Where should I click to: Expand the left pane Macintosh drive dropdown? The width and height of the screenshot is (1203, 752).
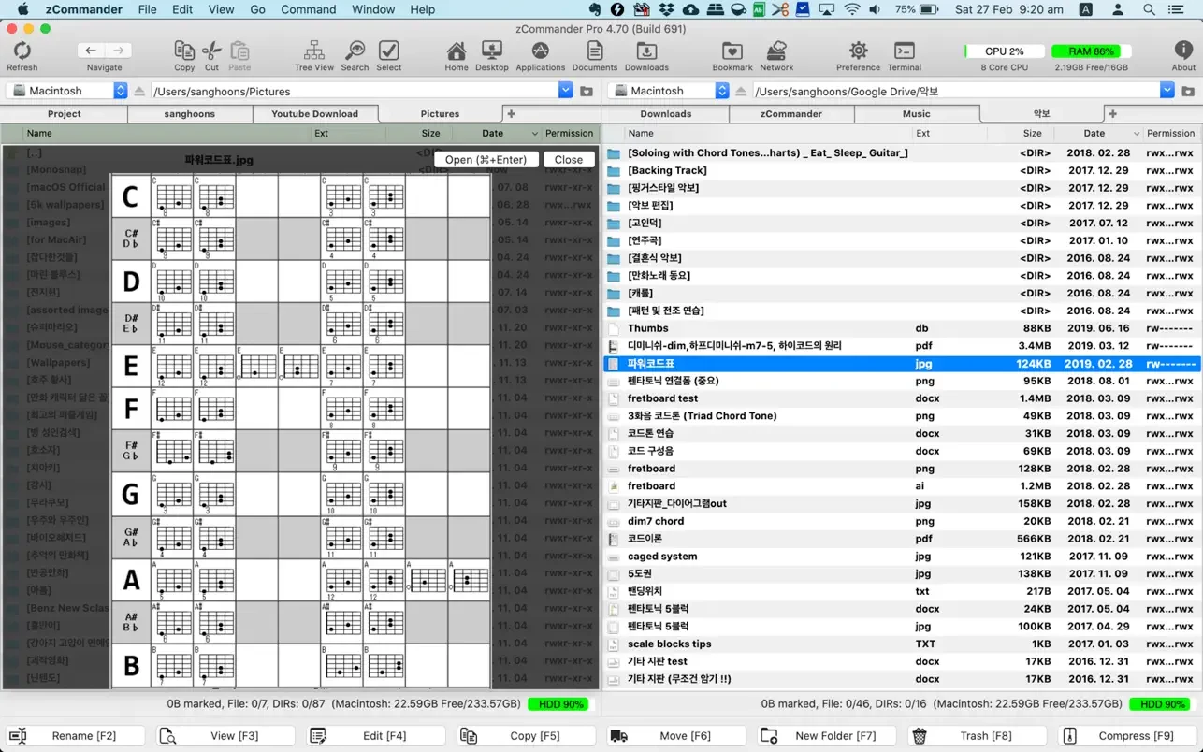pyautogui.click(x=121, y=91)
